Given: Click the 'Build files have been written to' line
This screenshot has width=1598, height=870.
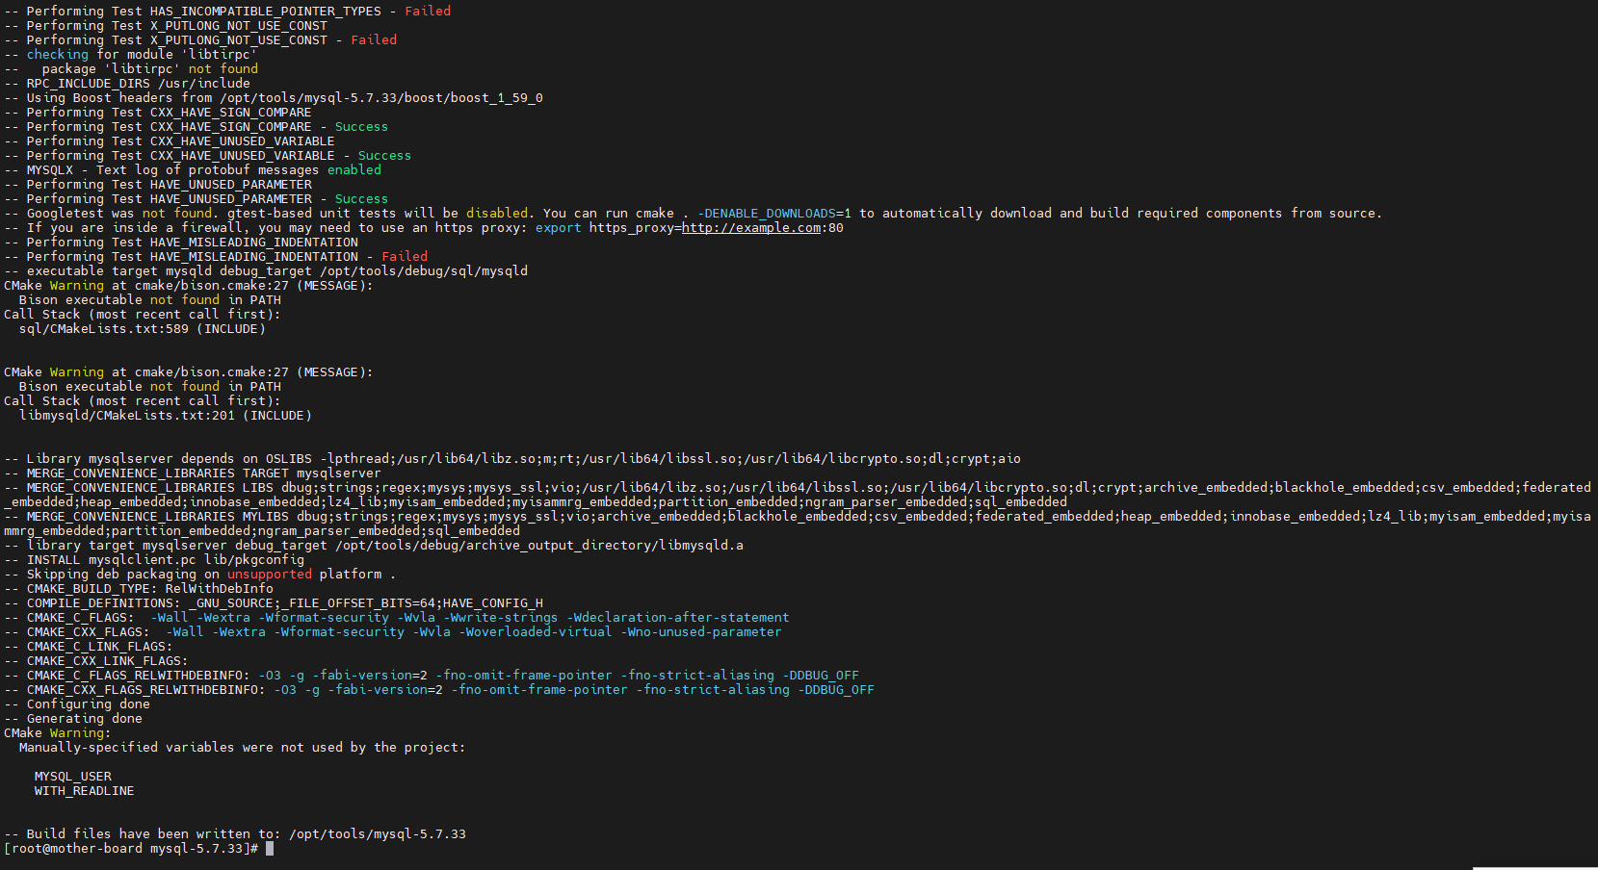Looking at the screenshot, I should pyautogui.click(x=235, y=834).
